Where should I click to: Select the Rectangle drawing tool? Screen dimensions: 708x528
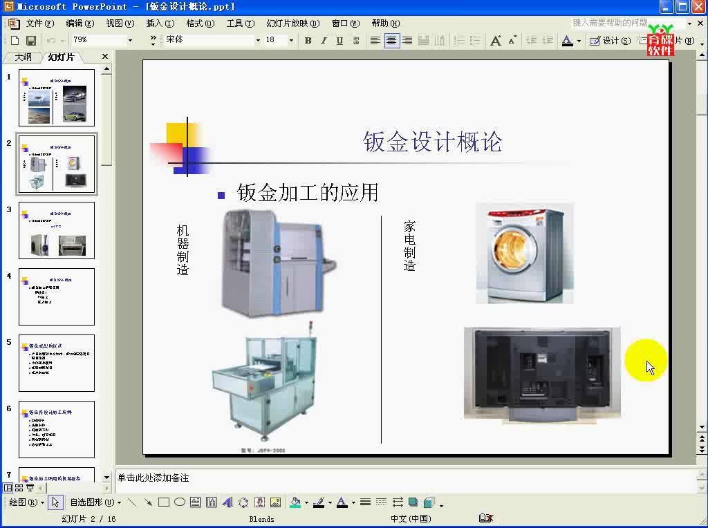tap(163, 502)
